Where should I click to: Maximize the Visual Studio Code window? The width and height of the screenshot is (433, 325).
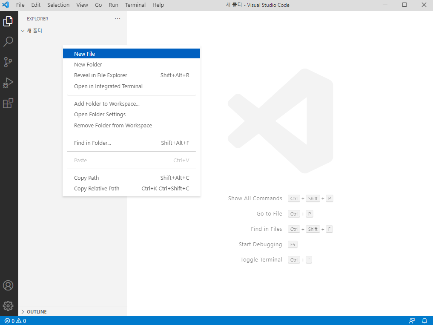(x=404, y=5)
